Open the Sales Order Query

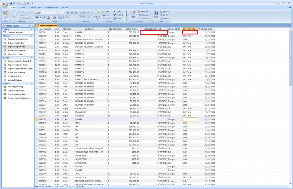(15, 54)
